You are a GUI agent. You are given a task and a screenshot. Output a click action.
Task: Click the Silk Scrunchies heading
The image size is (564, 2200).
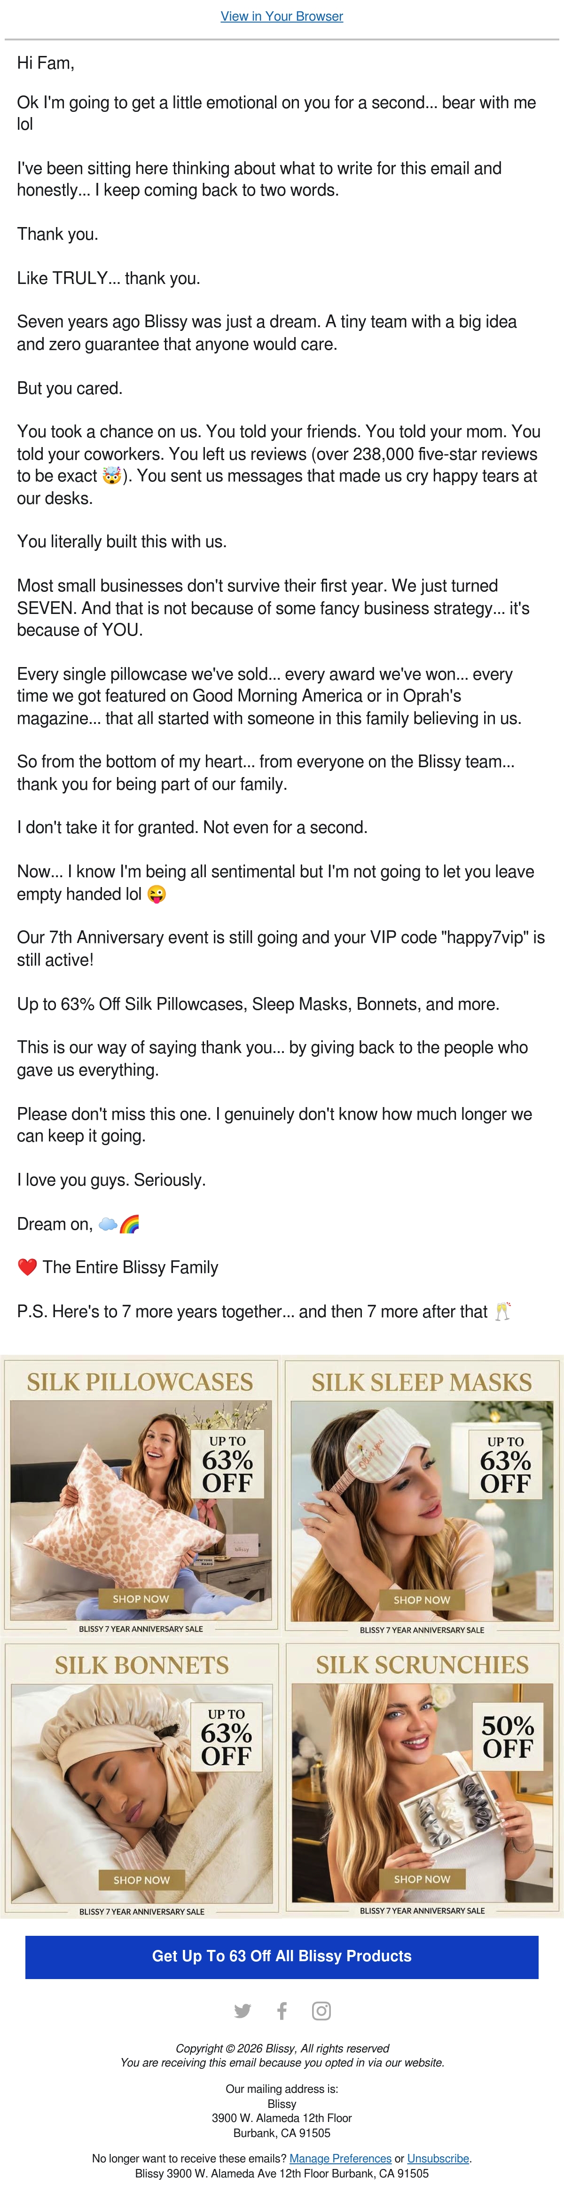click(423, 1665)
